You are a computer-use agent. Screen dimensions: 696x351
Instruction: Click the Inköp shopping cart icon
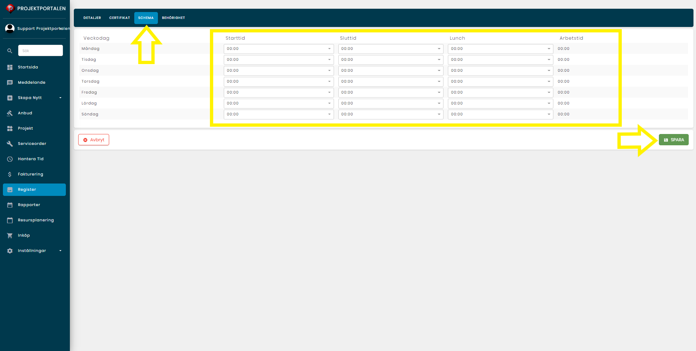[10, 236]
